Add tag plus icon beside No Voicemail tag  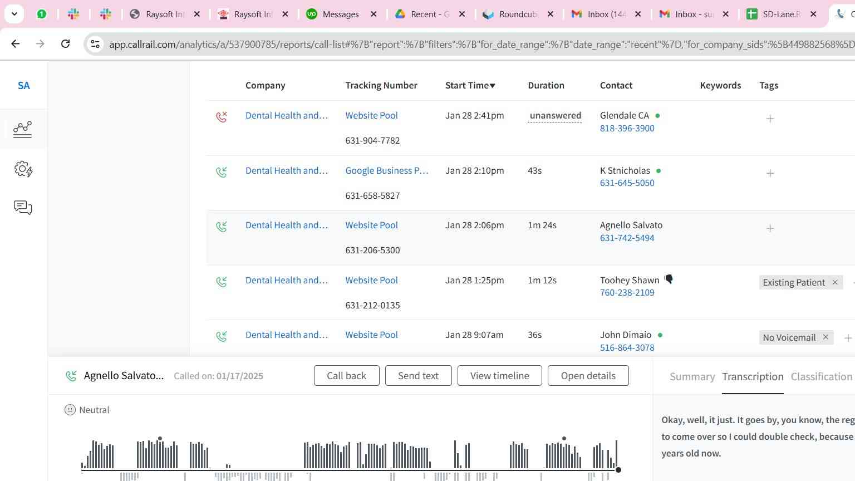848,338
